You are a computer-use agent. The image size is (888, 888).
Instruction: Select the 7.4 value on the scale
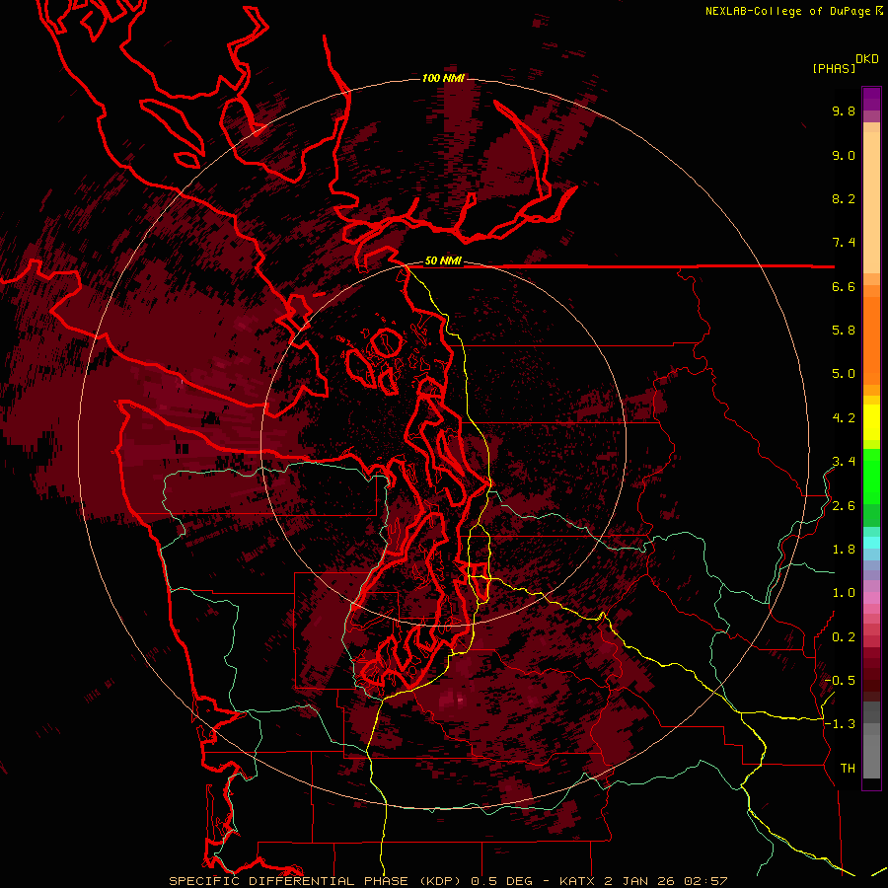[844, 243]
